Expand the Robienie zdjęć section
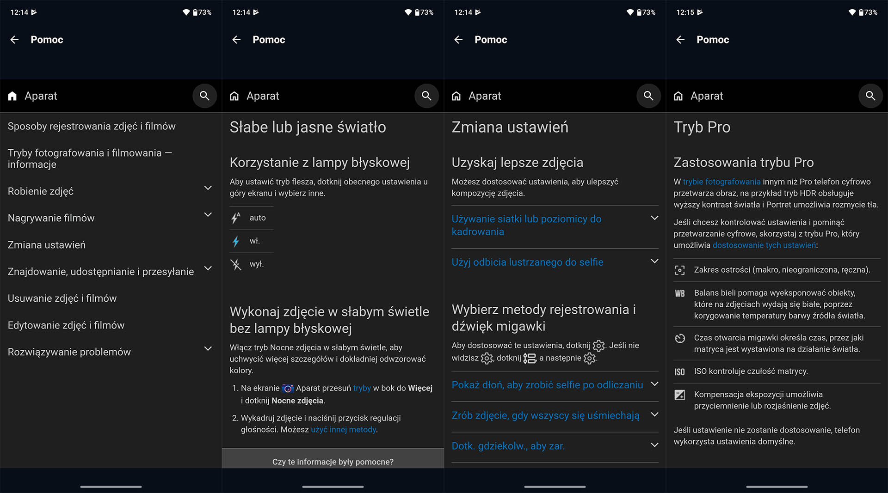Viewport: 888px width, 493px height. click(x=208, y=188)
